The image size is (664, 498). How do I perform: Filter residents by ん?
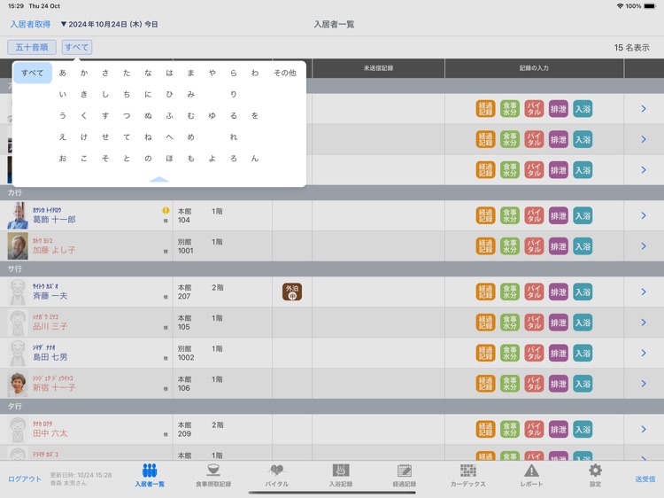pos(254,159)
